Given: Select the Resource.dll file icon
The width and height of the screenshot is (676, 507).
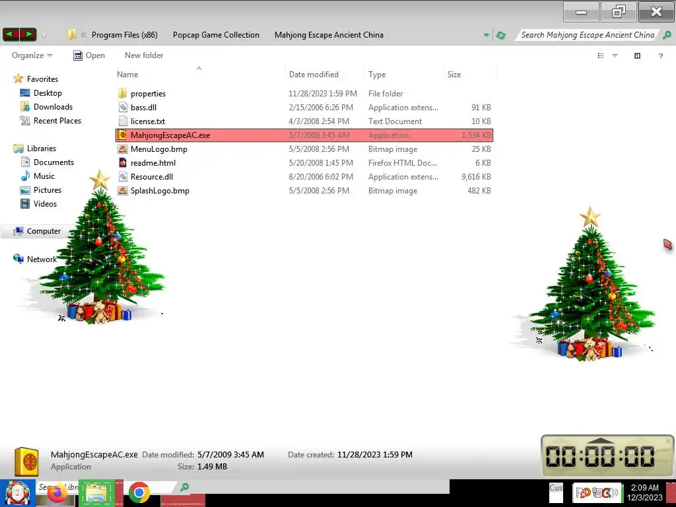Looking at the screenshot, I should click(123, 176).
